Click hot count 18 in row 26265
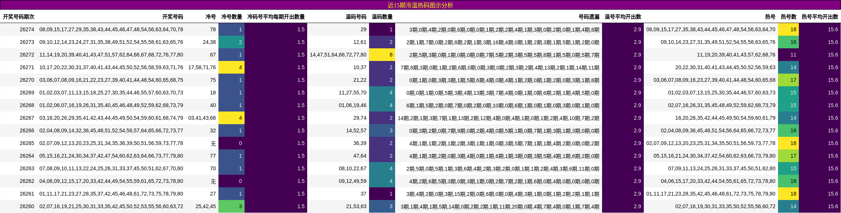 pos(788,143)
